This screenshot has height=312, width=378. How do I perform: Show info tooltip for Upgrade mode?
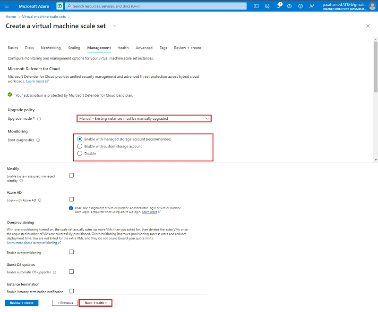(39, 118)
